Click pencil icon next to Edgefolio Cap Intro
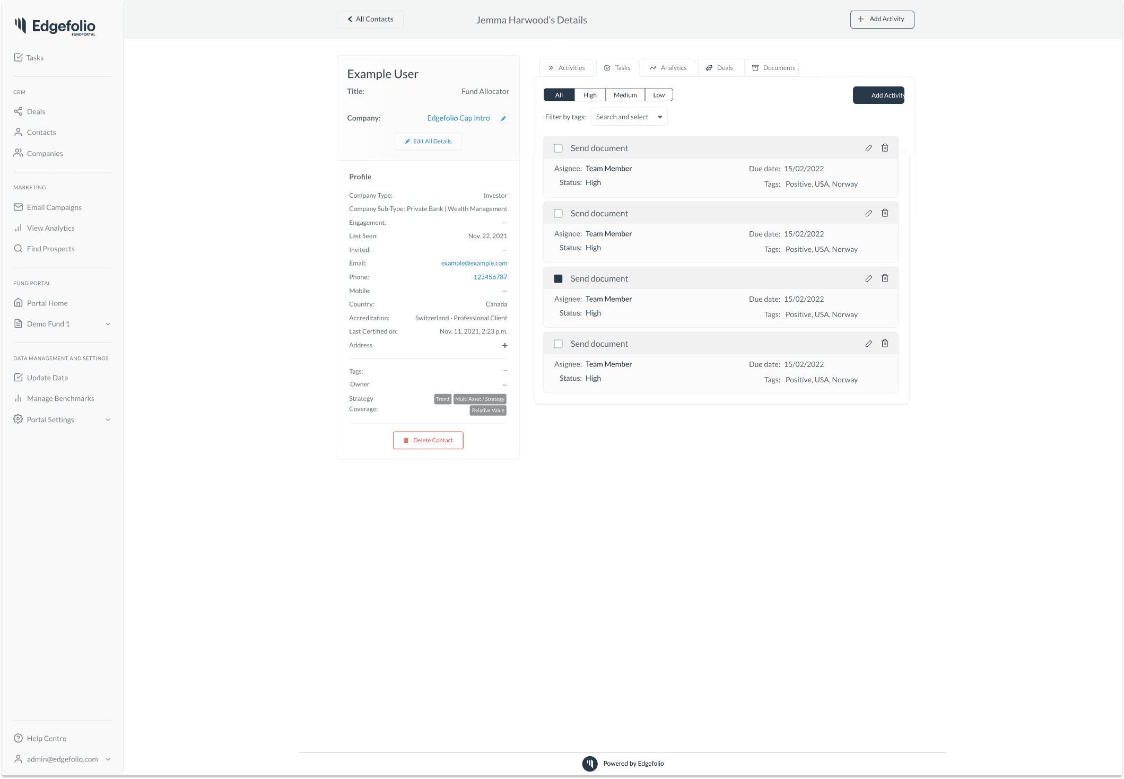Viewport: 1124px width, 779px height. click(503, 118)
